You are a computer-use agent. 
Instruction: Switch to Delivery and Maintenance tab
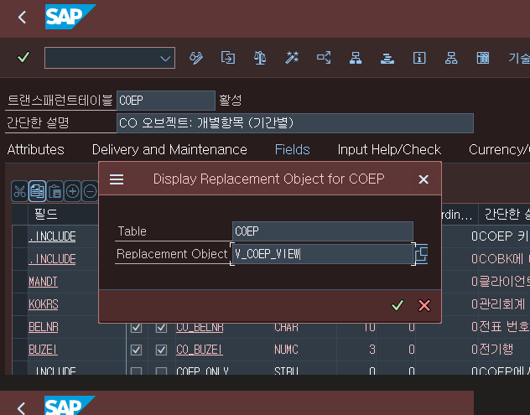(169, 149)
